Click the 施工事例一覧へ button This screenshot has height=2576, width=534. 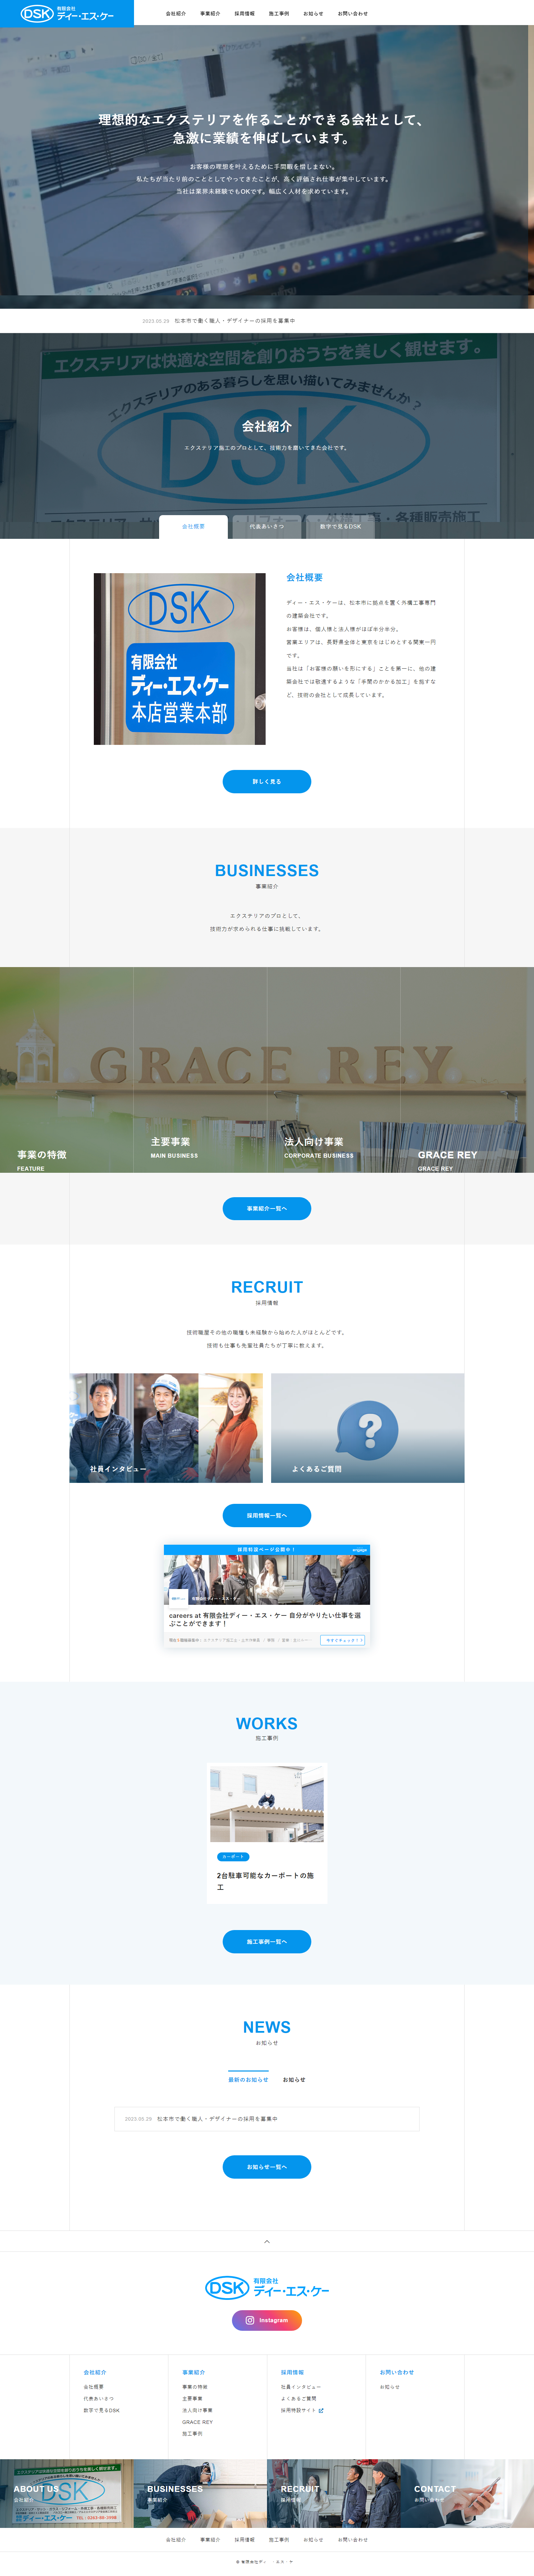tap(267, 1942)
